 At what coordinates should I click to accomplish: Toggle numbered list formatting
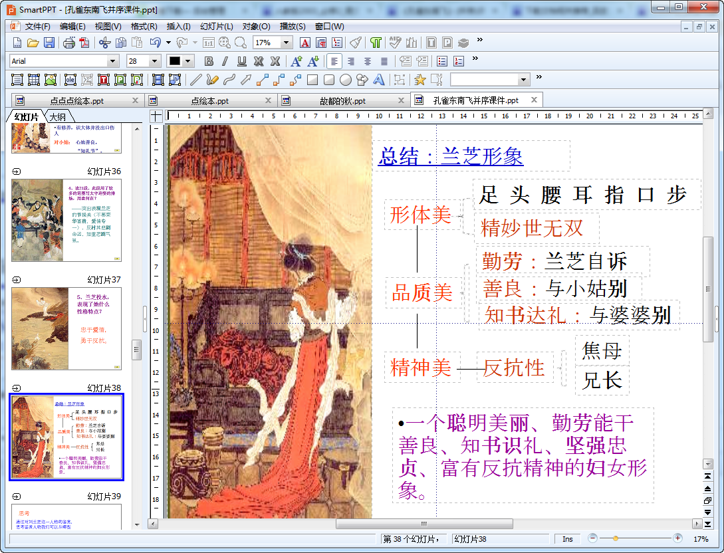(x=459, y=61)
